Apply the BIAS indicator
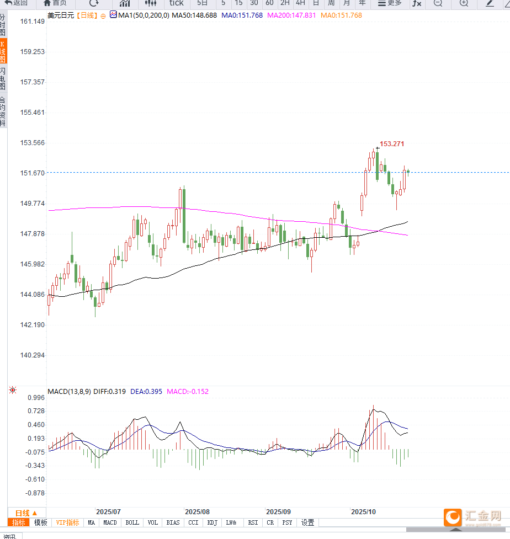The height and width of the screenshot is (539, 510). (173, 522)
